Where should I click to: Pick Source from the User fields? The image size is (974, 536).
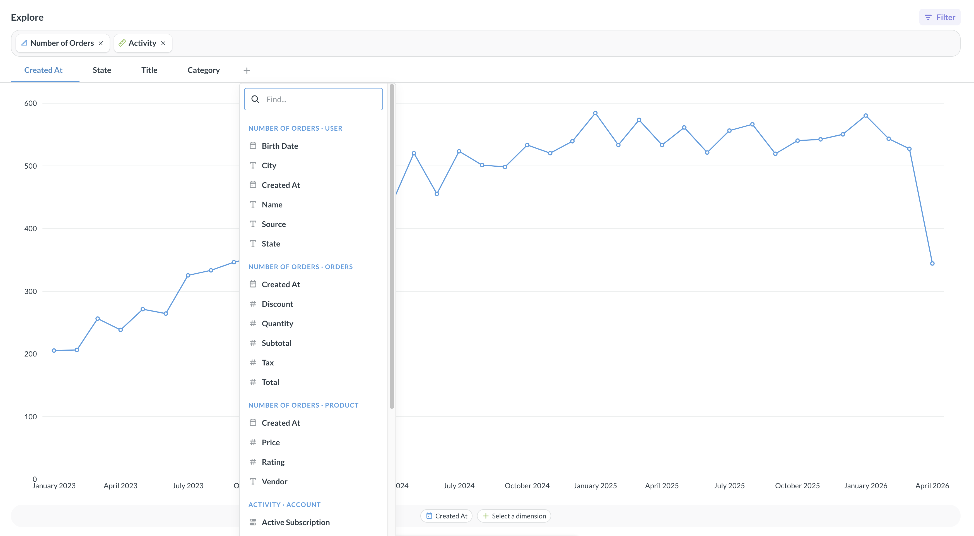[273, 224]
